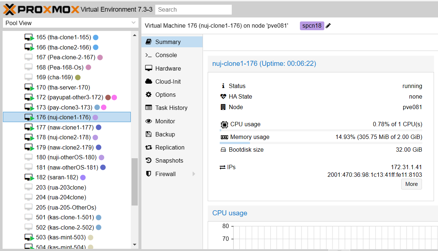The image size is (438, 251).
Task: Expand the Firewall submenu arrow
Action: tap(194, 174)
